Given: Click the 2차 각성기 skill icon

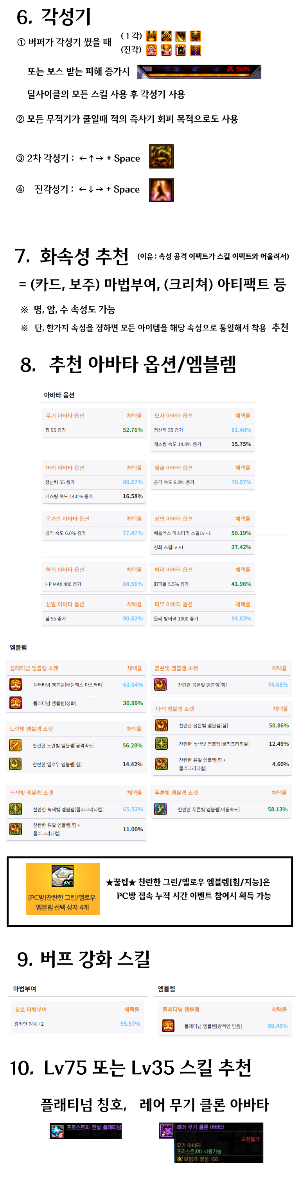Looking at the screenshot, I should [161, 156].
